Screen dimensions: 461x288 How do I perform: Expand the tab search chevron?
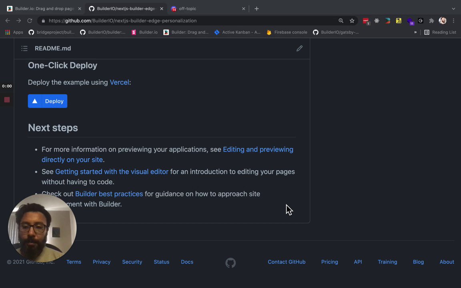pyautogui.click(x=453, y=9)
